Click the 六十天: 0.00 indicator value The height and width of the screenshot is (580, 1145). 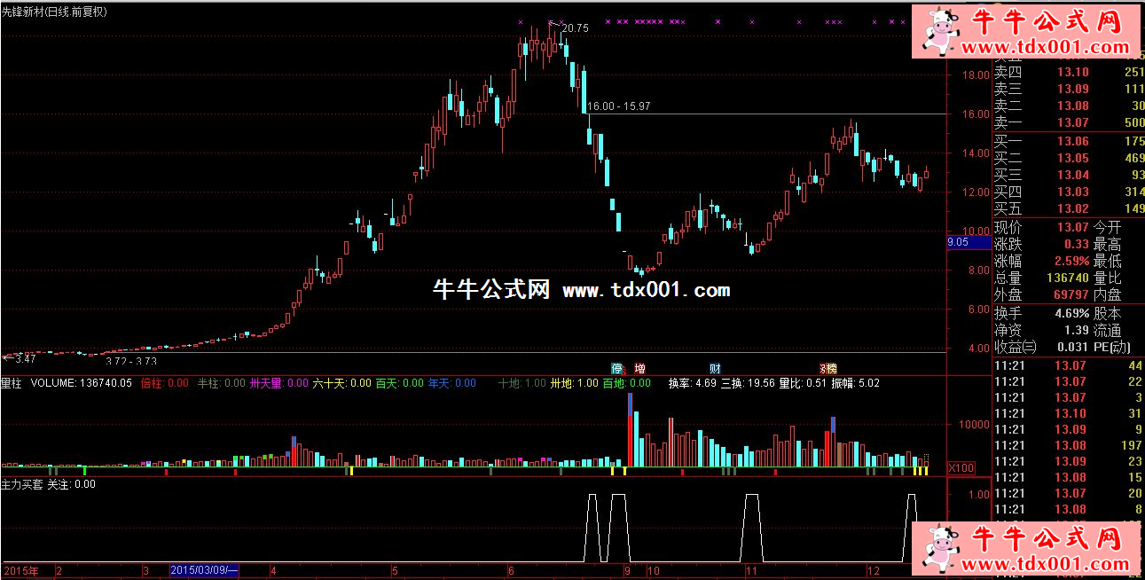click(x=342, y=383)
